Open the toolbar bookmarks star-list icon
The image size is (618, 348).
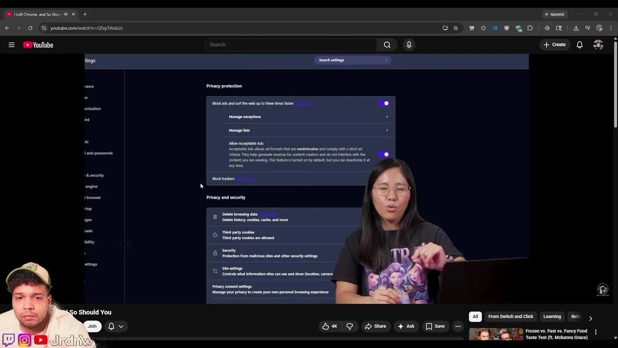pos(547,28)
